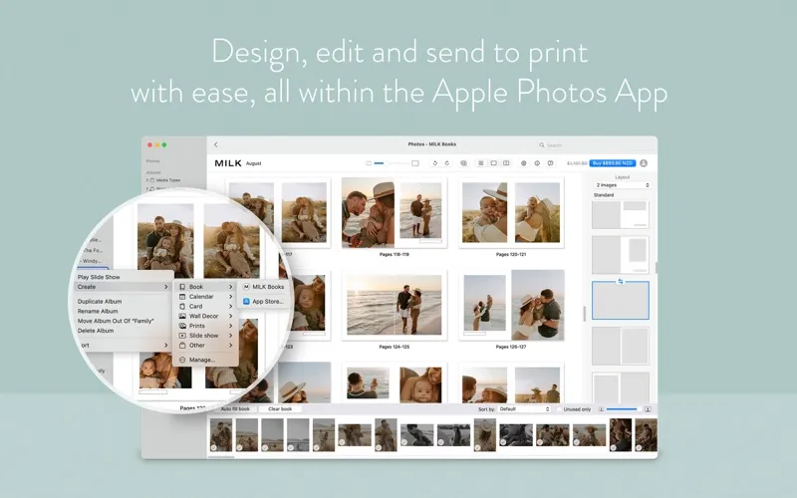
Task: Click the info circle icon in toolbar
Action: click(537, 163)
